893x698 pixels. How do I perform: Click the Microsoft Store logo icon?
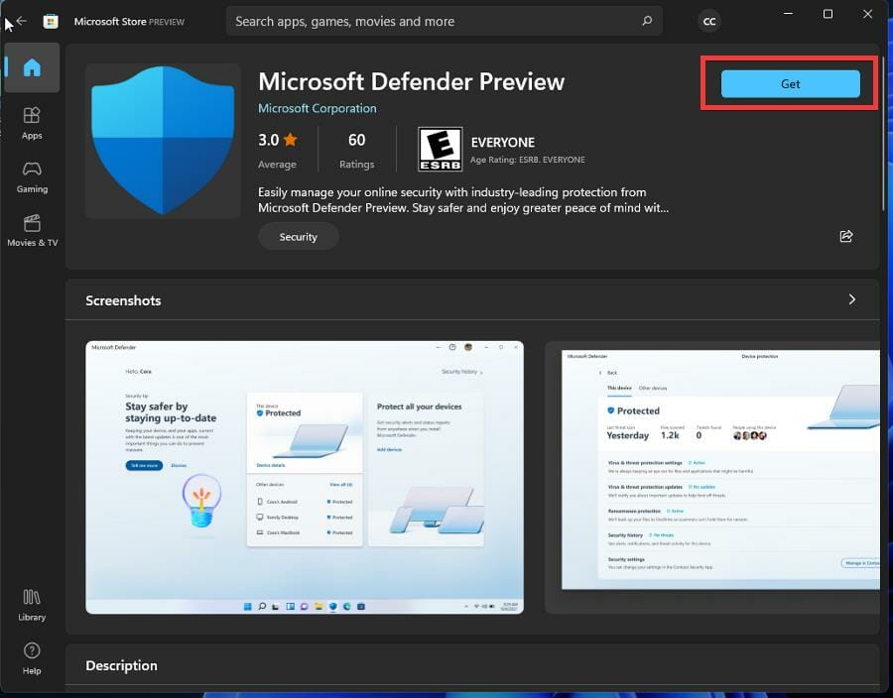51,22
